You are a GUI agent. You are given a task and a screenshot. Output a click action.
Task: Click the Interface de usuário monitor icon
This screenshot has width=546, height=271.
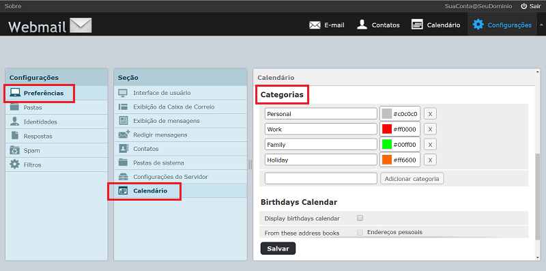pos(124,93)
